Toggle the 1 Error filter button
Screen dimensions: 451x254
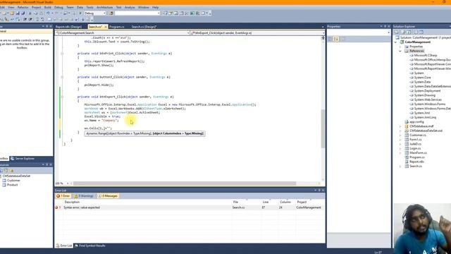[63, 196]
